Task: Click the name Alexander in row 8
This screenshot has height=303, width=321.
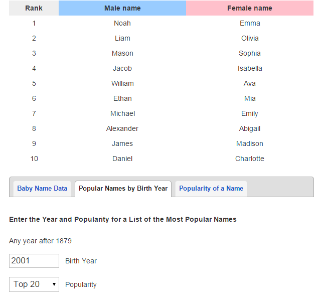Action: (122, 128)
